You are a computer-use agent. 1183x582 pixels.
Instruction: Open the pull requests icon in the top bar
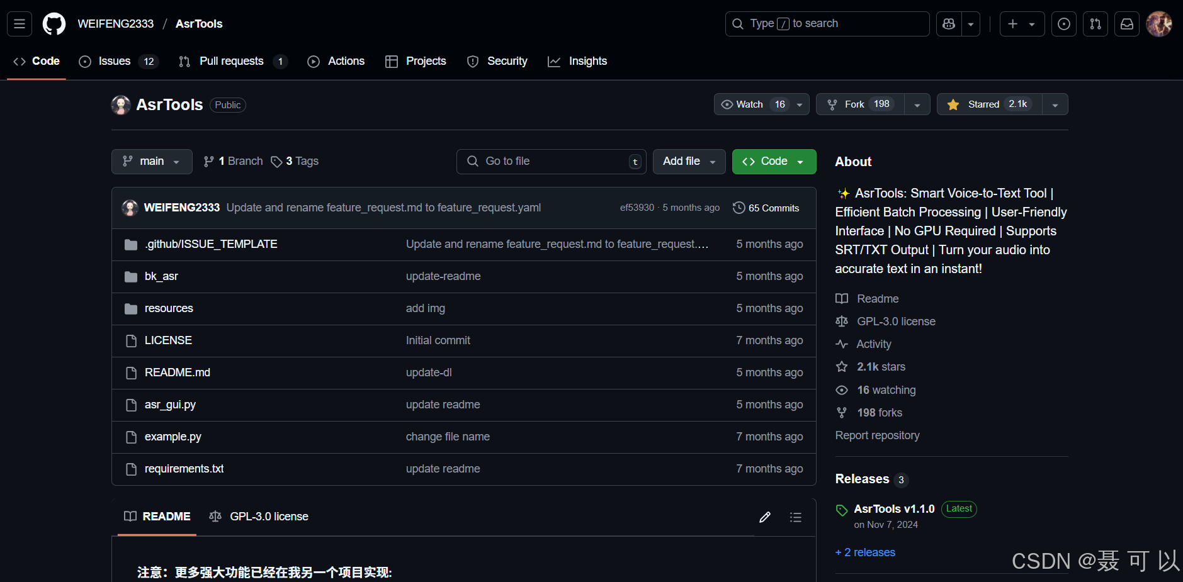[1095, 24]
